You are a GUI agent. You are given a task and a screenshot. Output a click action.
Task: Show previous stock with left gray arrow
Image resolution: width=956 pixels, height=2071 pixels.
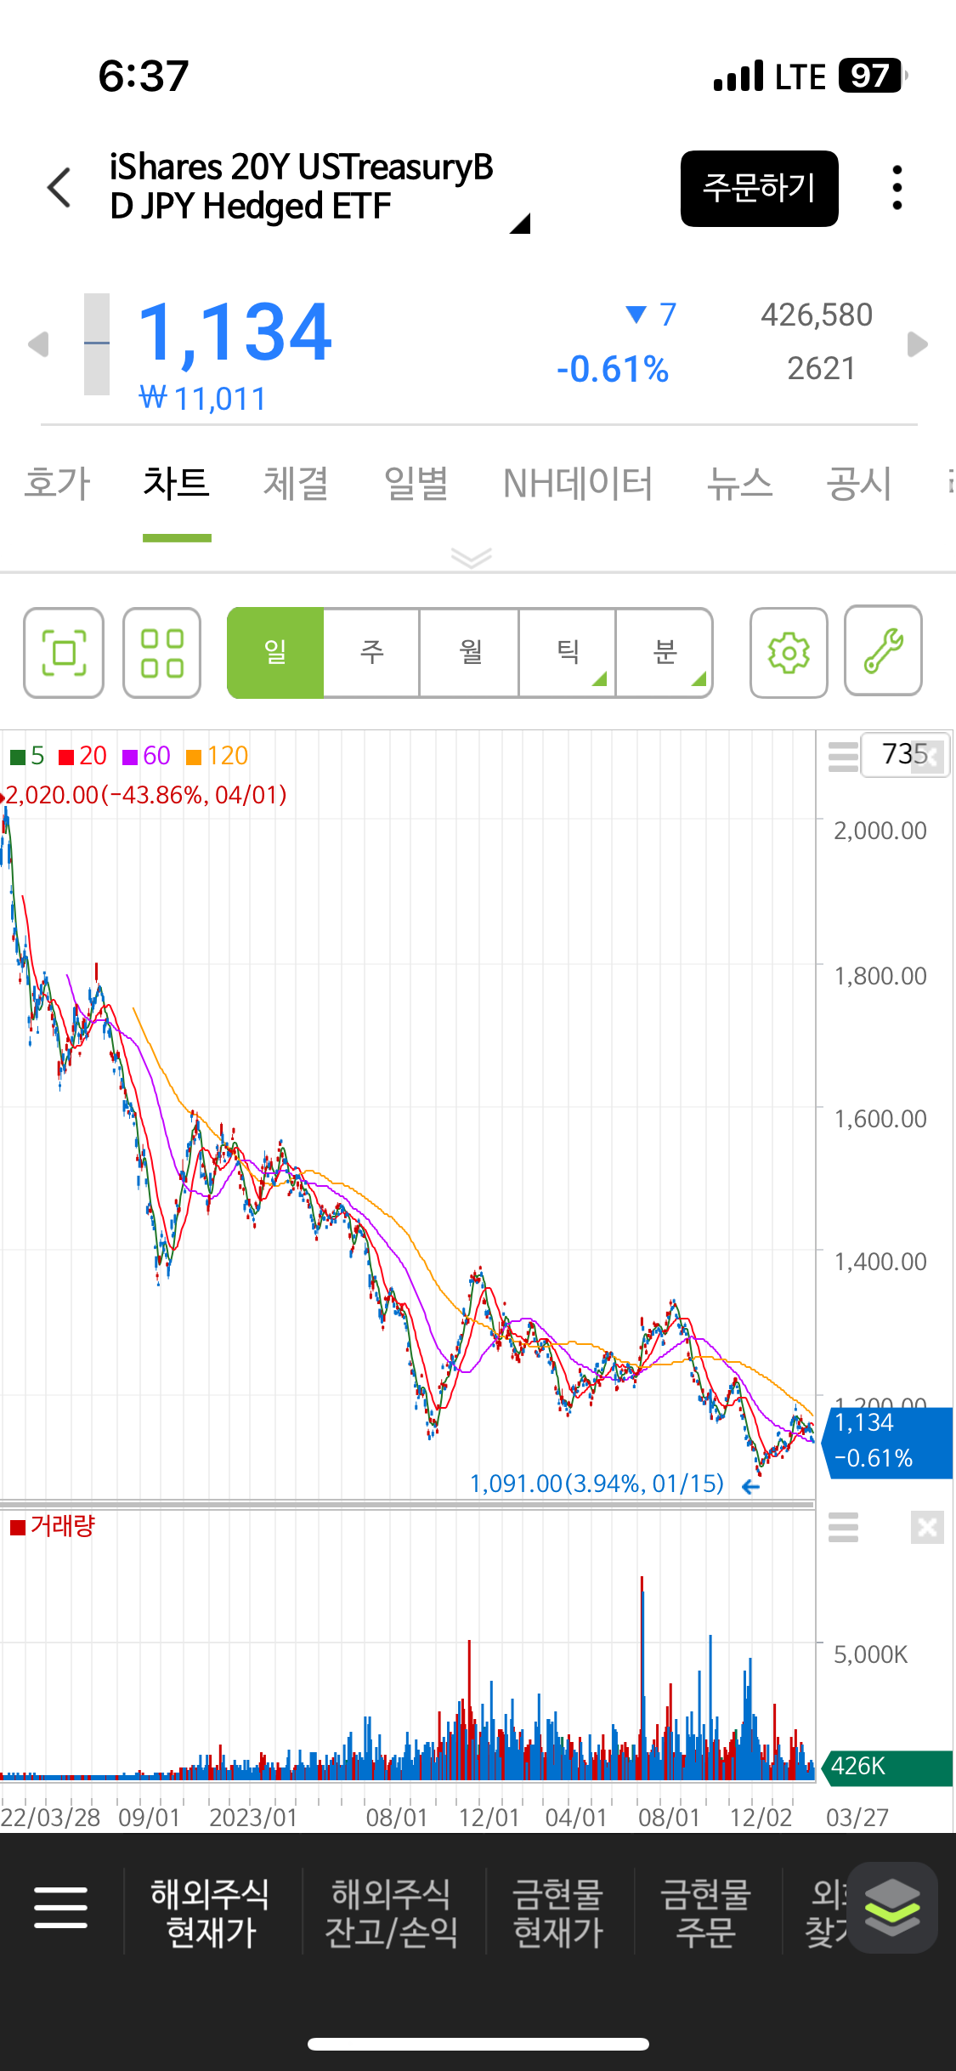coord(38,344)
